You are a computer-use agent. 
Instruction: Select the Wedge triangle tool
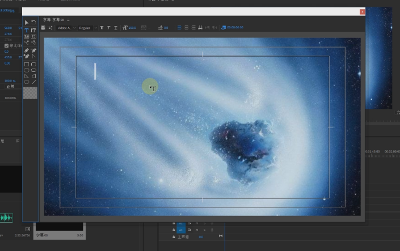27,76
